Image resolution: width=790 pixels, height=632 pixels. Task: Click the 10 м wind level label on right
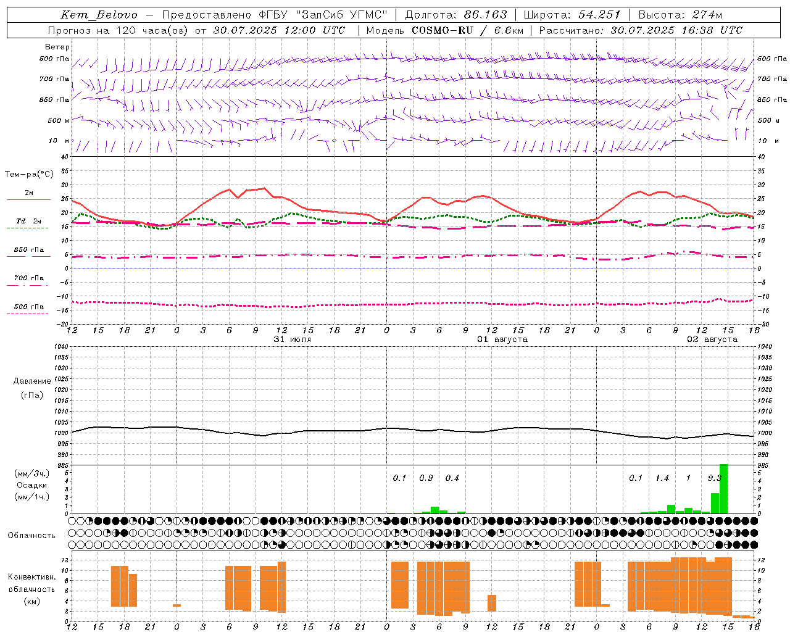pyautogui.click(x=768, y=141)
